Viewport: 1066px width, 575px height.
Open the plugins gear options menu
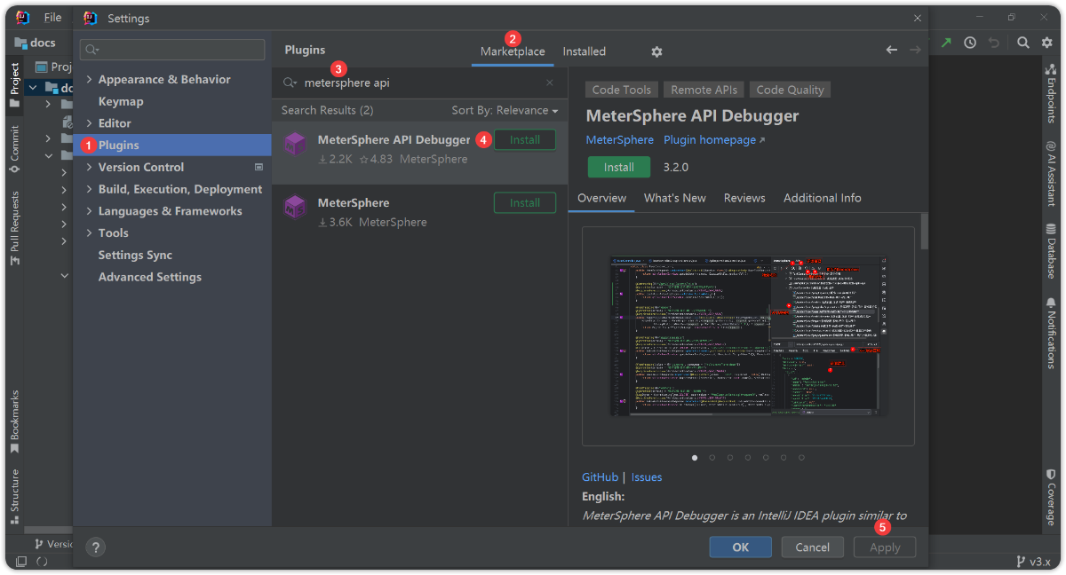[656, 51]
